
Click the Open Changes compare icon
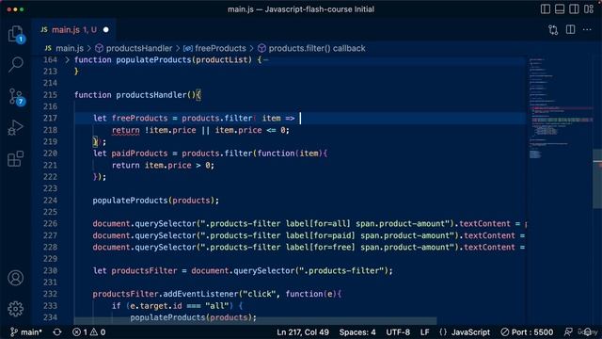coord(553,29)
